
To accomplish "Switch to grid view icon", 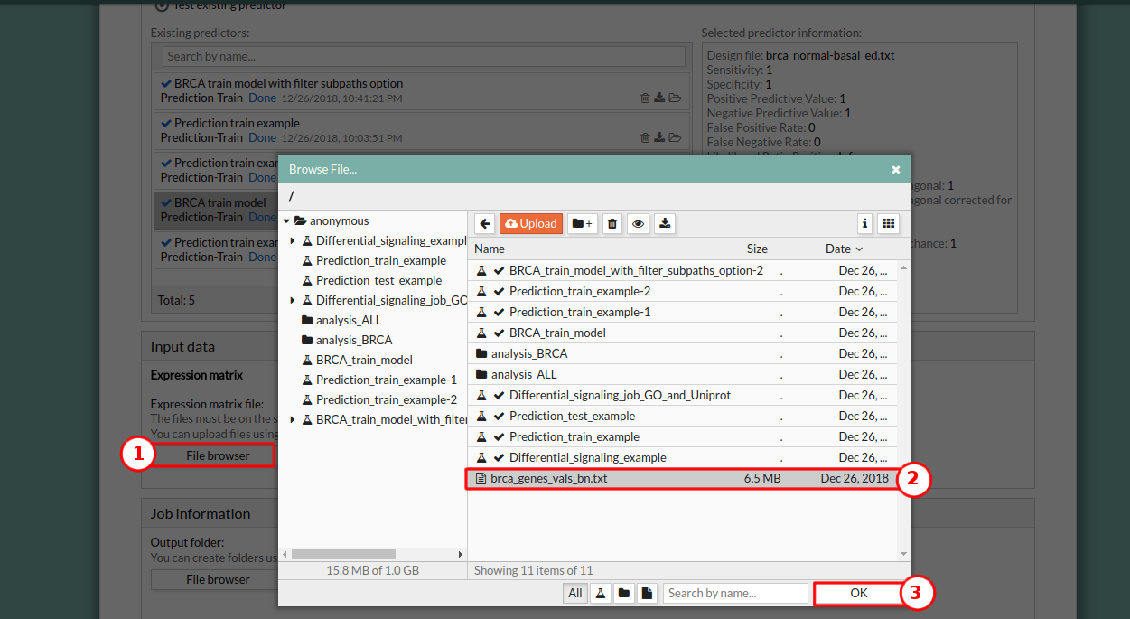I will point(888,223).
